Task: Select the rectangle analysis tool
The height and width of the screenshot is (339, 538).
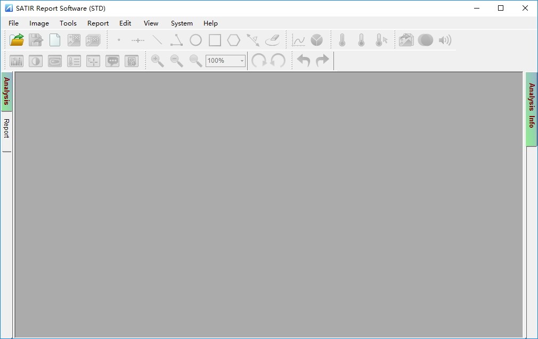Action: tap(215, 40)
